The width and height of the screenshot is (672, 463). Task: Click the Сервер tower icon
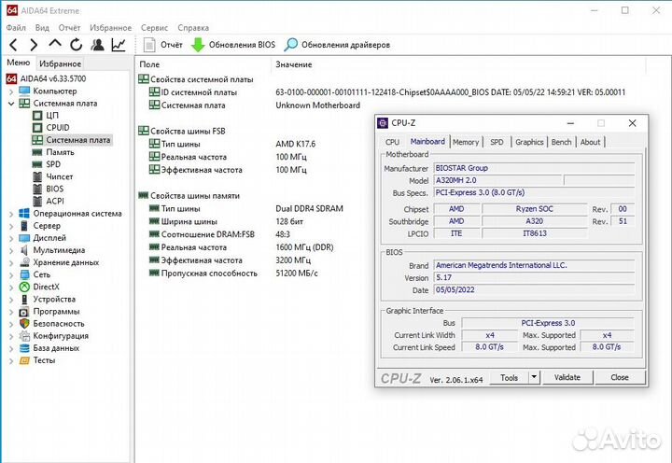(24, 226)
